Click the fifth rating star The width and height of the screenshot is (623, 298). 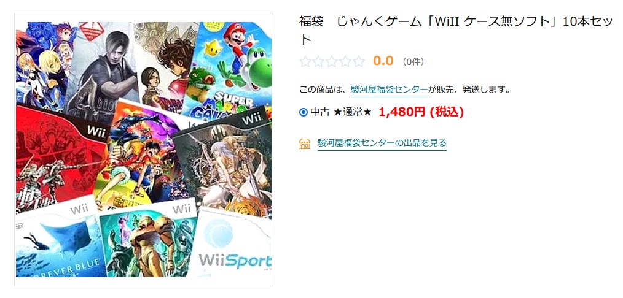pyautogui.click(x=359, y=61)
